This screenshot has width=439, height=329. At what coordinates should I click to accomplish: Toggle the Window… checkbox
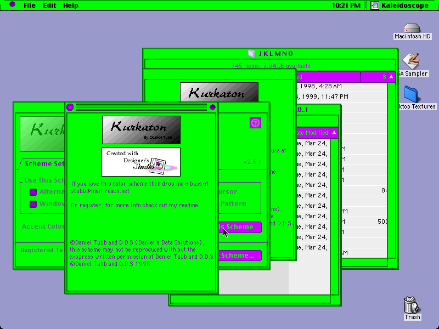33,204
